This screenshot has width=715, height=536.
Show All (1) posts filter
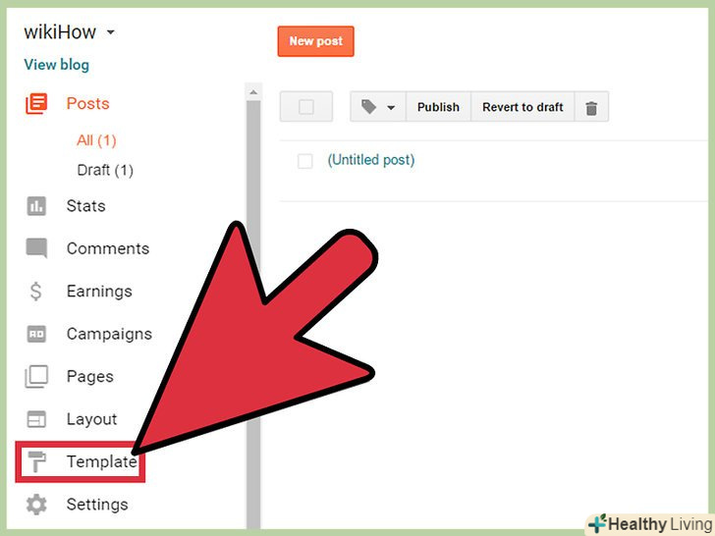(x=96, y=140)
